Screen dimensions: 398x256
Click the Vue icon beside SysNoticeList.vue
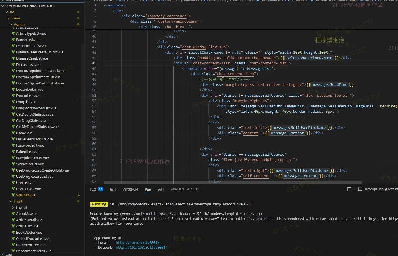(13, 164)
